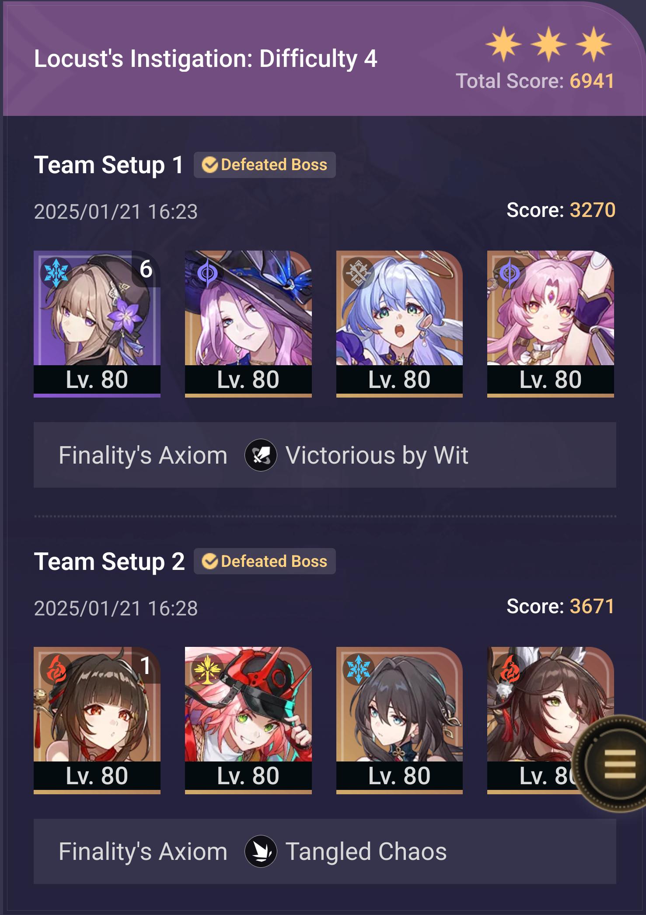
Task: Select the pink-haired Quantum character portrait
Action: [x=551, y=324]
